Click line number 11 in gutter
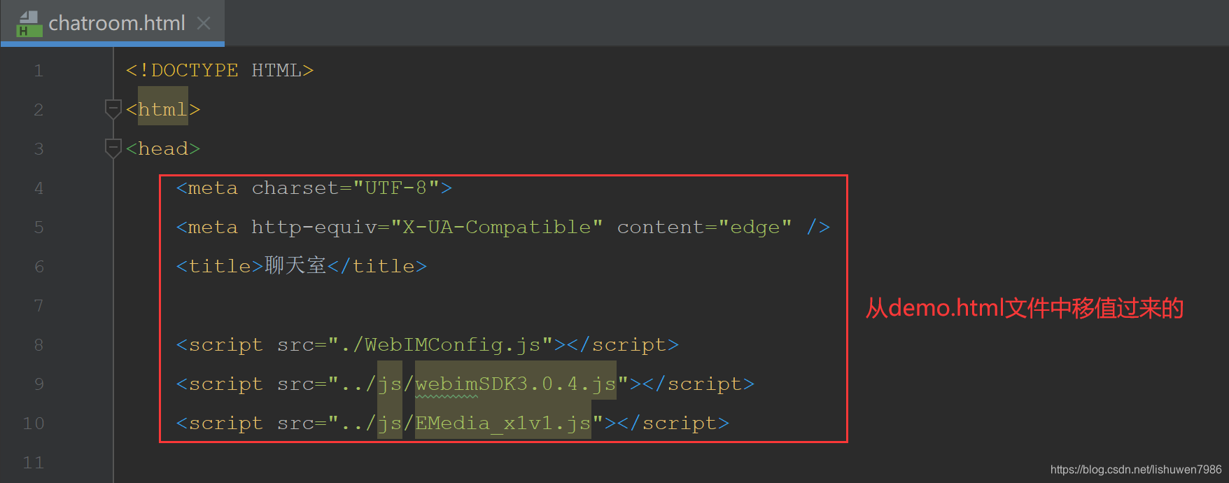Screen dimensions: 1229x483 tap(33, 463)
